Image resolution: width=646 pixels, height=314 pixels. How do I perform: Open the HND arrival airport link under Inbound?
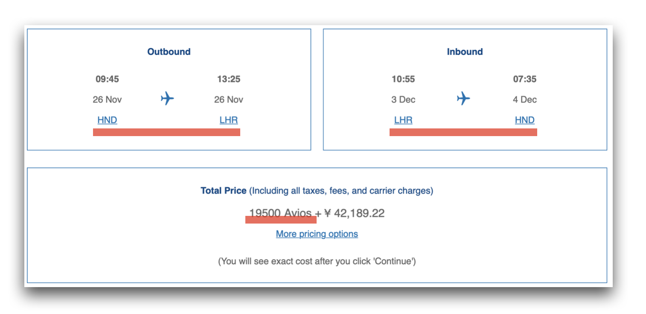click(524, 120)
